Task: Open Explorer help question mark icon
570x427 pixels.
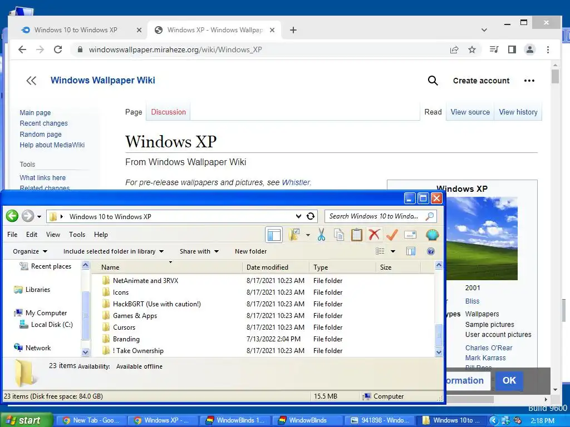Action: tap(431, 251)
